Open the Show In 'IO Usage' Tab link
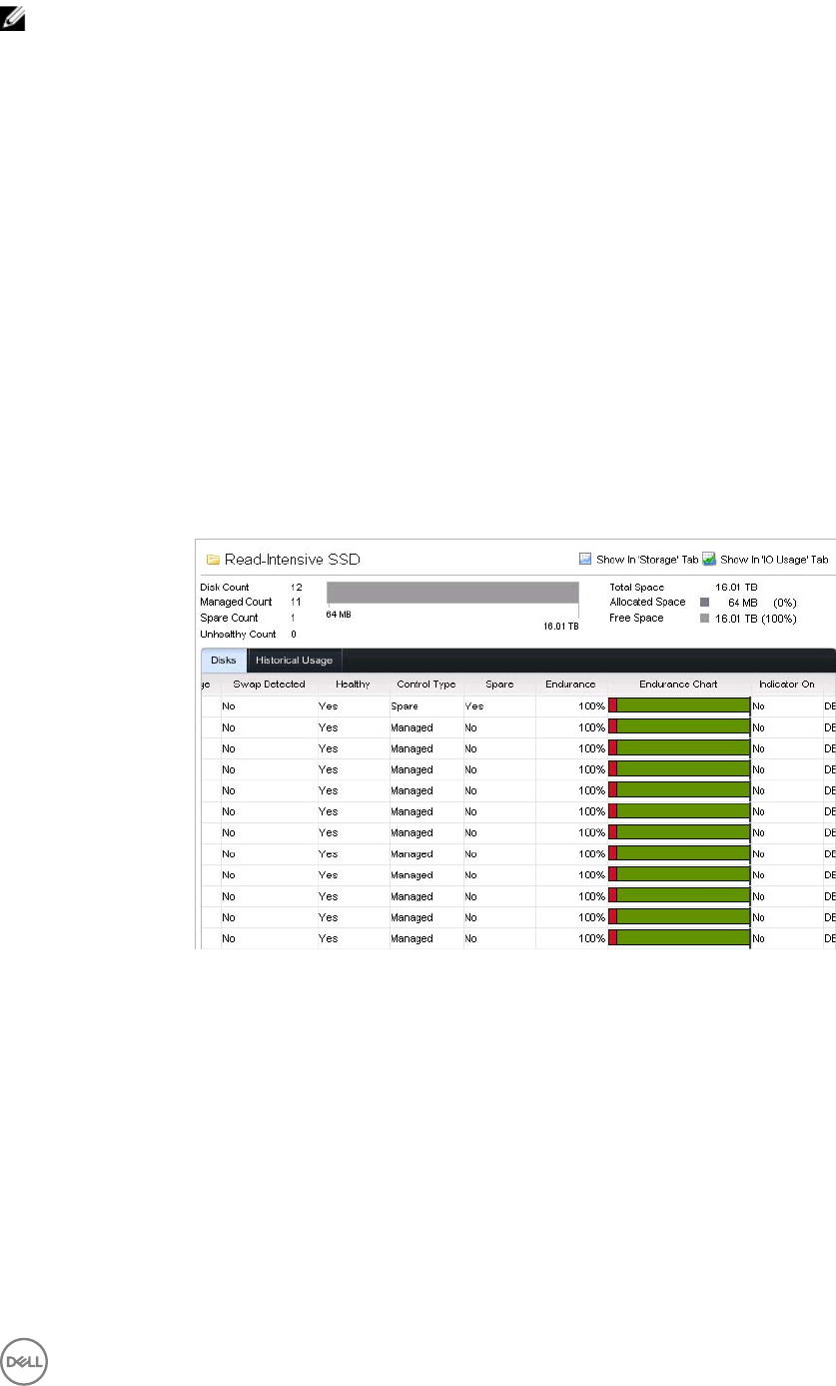Screen dimensions: 836x1386 (774, 561)
